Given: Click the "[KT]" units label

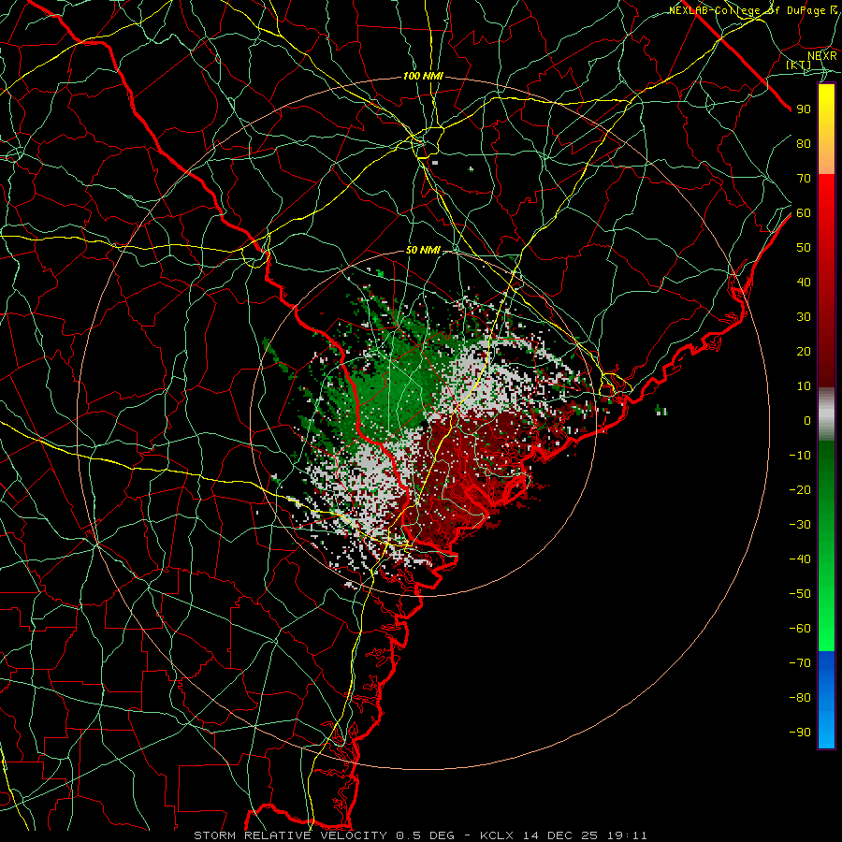Looking at the screenshot, I should click(799, 65).
